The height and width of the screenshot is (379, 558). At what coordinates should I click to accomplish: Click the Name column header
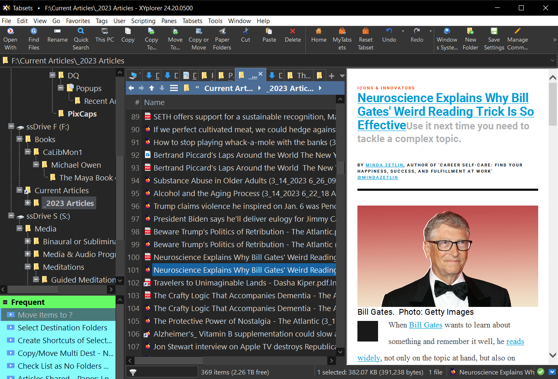point(154,102)
